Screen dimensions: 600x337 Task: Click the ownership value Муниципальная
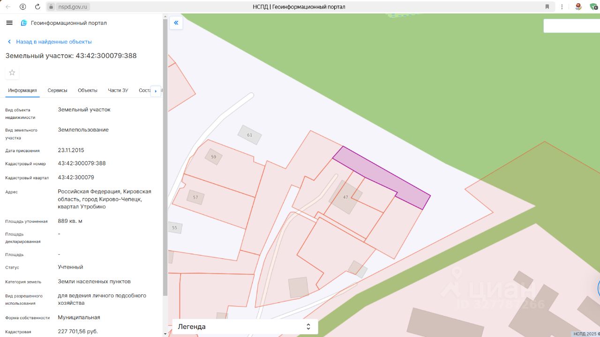coord(79,317)
